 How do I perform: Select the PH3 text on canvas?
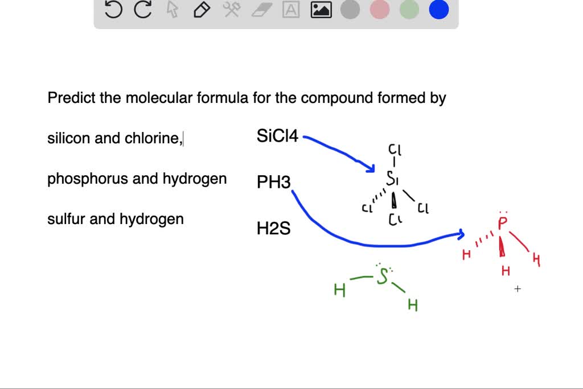coord(272,182)
